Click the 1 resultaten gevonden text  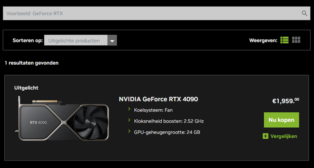[32, 63]
